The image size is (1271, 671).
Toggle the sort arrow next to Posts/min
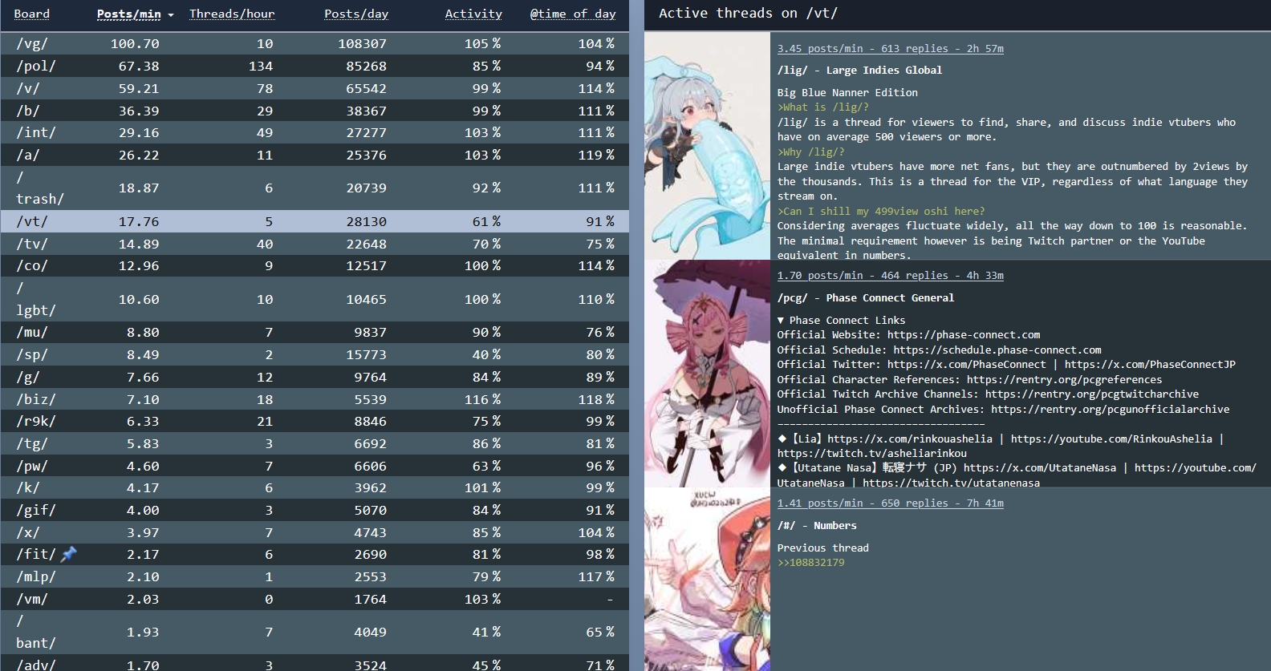pos(171,15)
